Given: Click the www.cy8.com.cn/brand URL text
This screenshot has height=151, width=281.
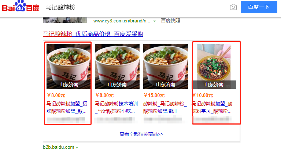Looking at the screenshot, I should [x=122, y=21].
